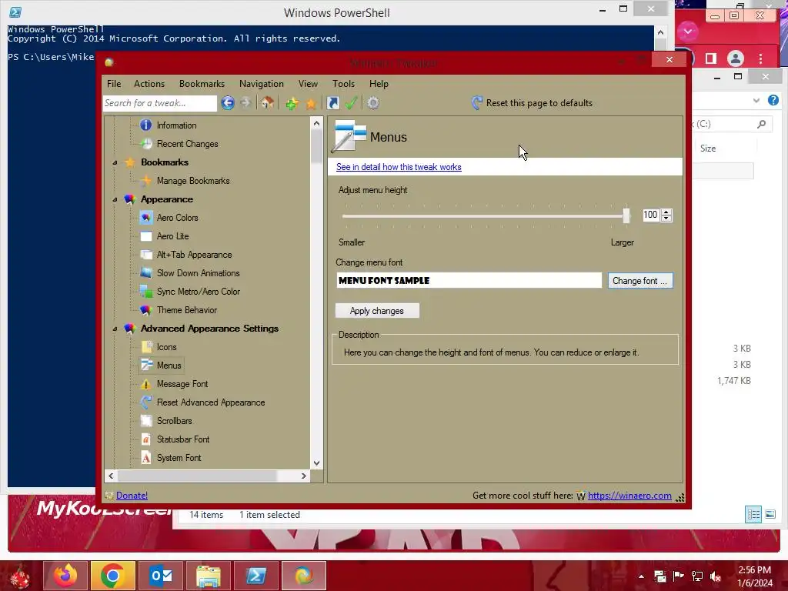This screenshot has height=591, width=788.
Task: Decrease menu height with spinner down arrow
Action: [x=666, y=218]
